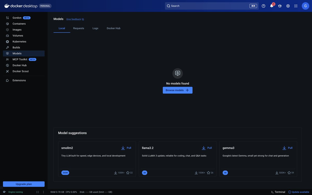Open the Gordon sidebar item

(24, 18)
